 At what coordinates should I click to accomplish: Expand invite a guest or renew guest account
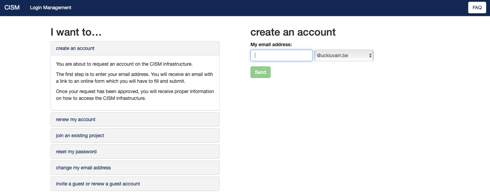(135, 184)
